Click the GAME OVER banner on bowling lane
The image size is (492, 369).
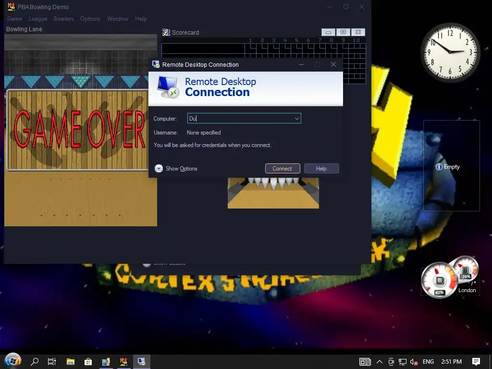pyautogui.click(x=77, y=130)
